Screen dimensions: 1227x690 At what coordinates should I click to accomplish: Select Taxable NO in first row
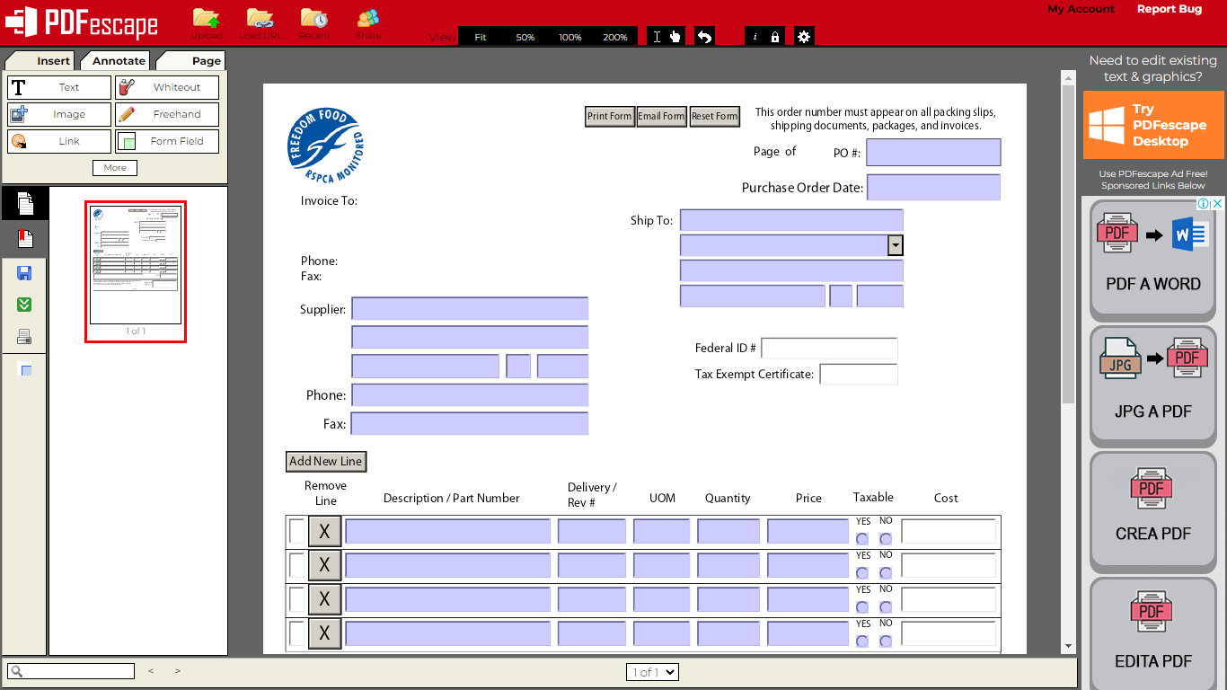886,539
